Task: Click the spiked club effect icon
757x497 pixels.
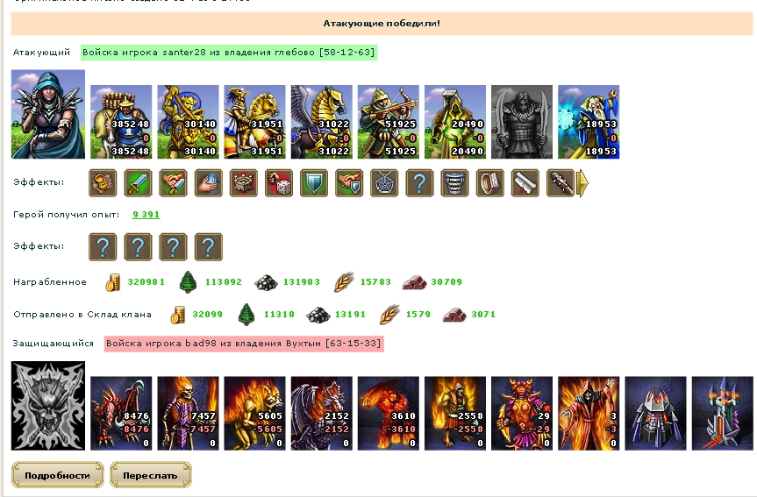Action: tap(561, 183)
